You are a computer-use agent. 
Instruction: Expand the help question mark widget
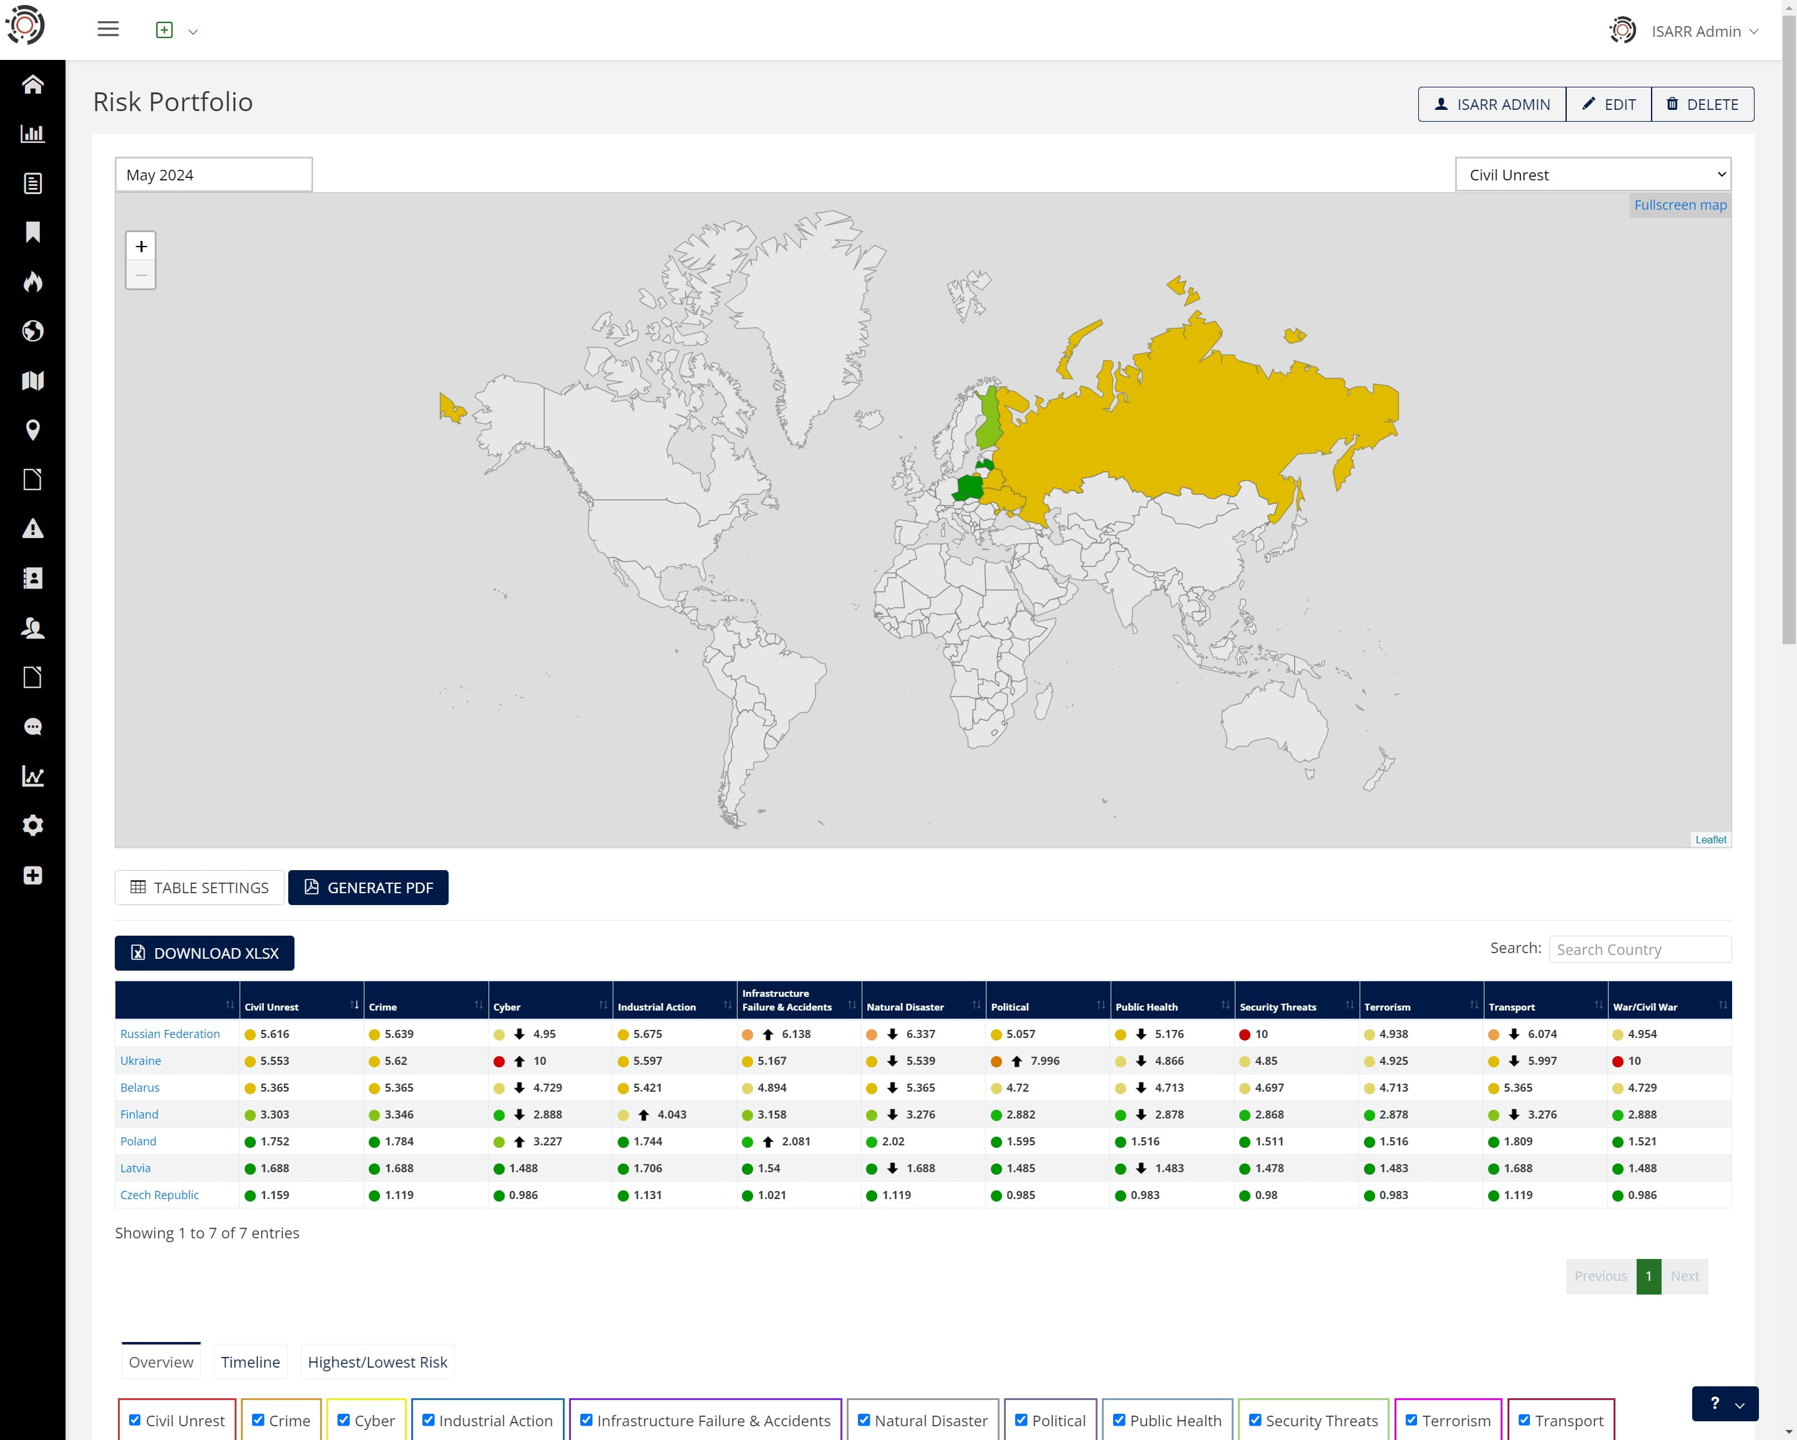click(x=1725, y=1403)
